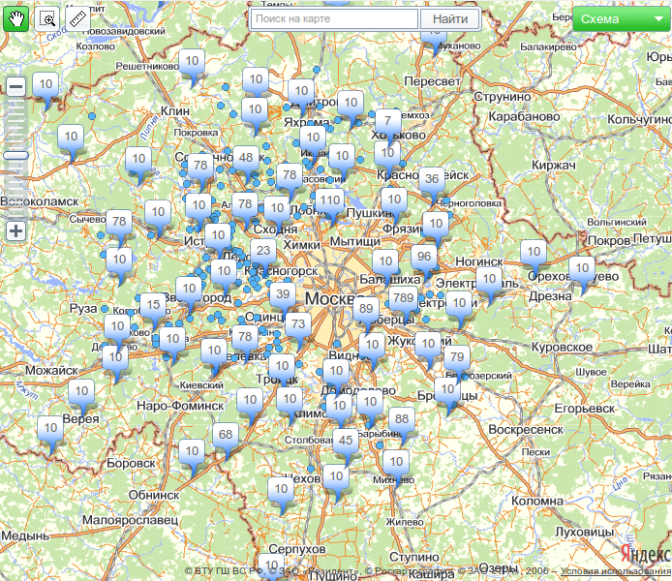The width and height of the screenshot is (672, 581).
Task: Click the Киржач city label
Action: [554, 165]
